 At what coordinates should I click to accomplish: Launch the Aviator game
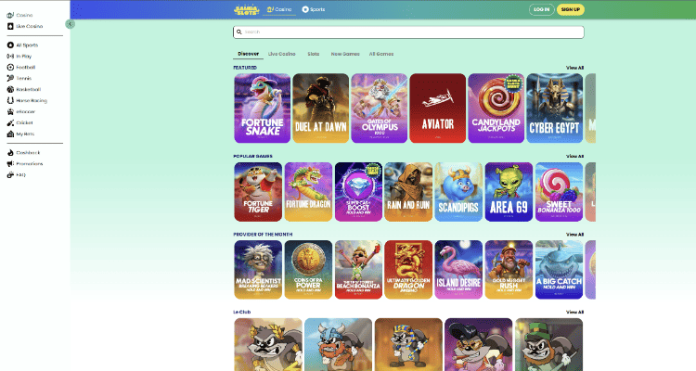click(x=438, y=109)
